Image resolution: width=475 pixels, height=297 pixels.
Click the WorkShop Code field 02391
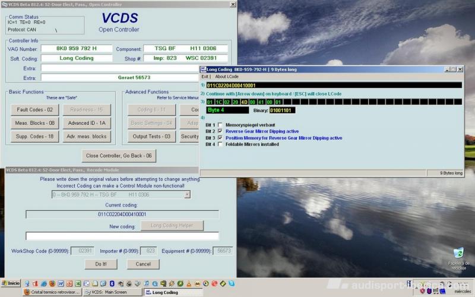[x=83, y=251]
